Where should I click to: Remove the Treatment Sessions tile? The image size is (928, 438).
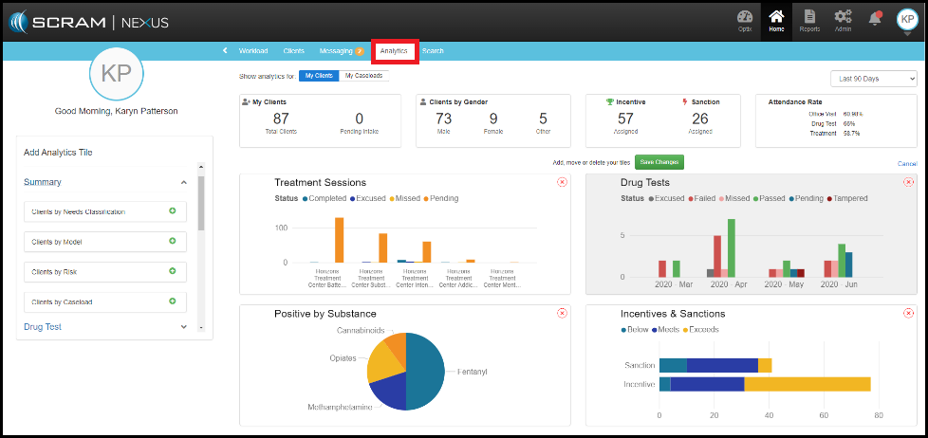(562, 182)
